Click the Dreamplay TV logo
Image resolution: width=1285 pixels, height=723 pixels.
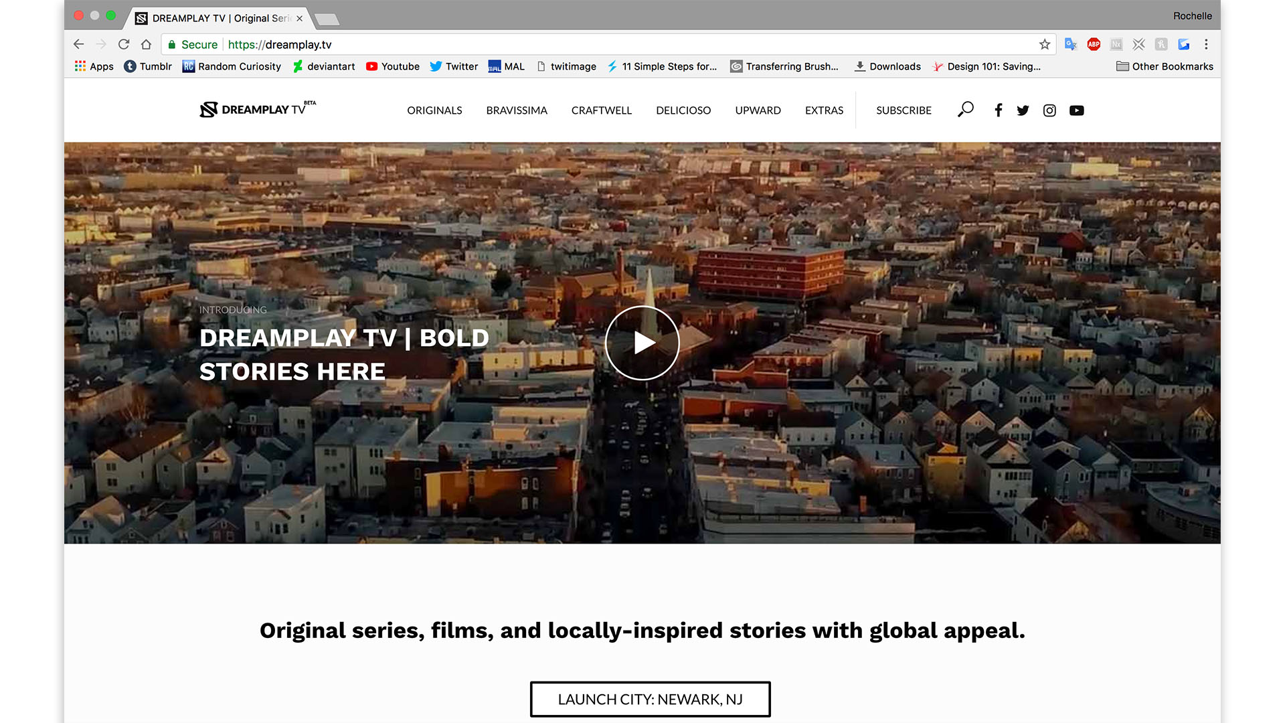(258, 109)
